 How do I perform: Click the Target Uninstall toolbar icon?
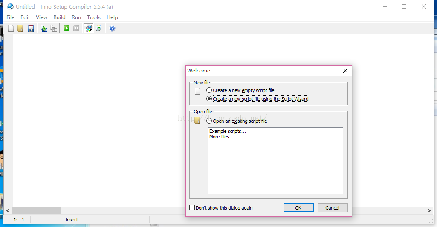[98, 28]
